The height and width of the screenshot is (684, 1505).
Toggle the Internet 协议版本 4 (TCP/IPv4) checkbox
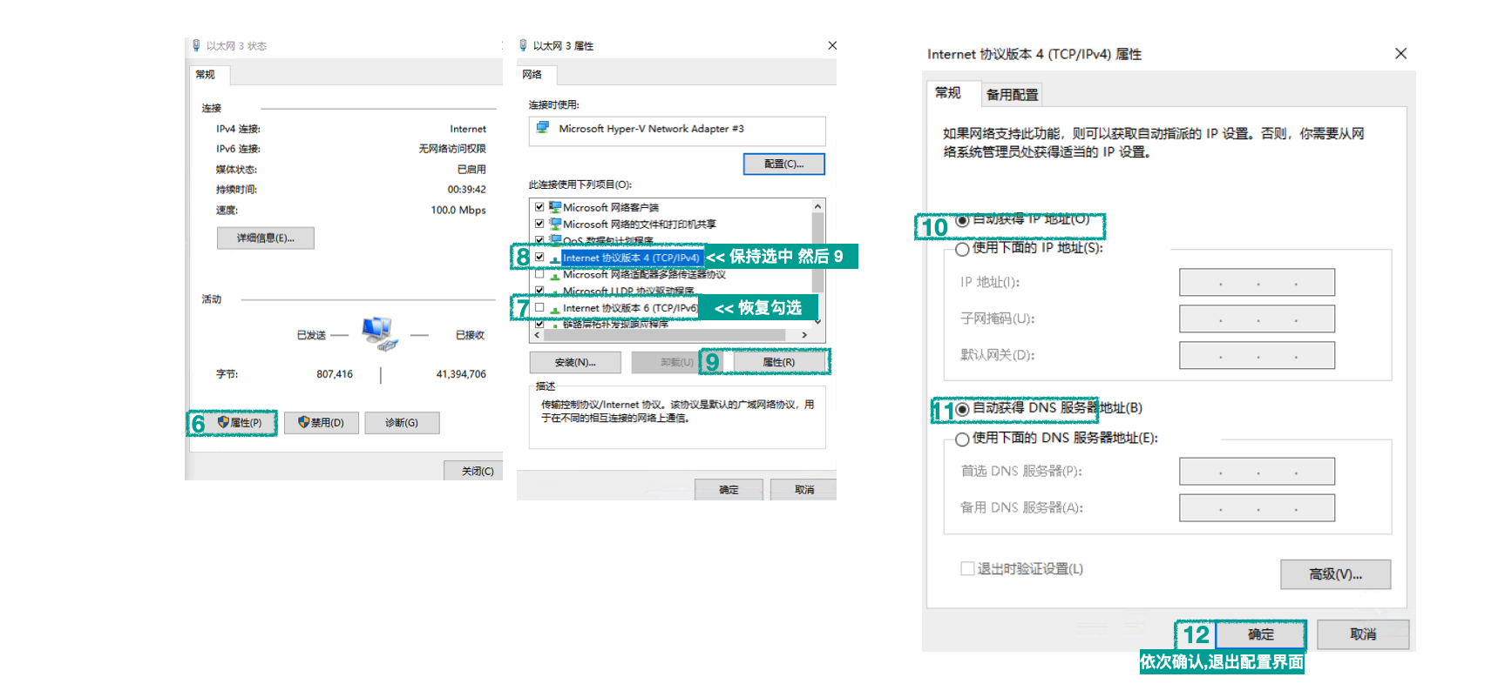[x=539, y=258]
